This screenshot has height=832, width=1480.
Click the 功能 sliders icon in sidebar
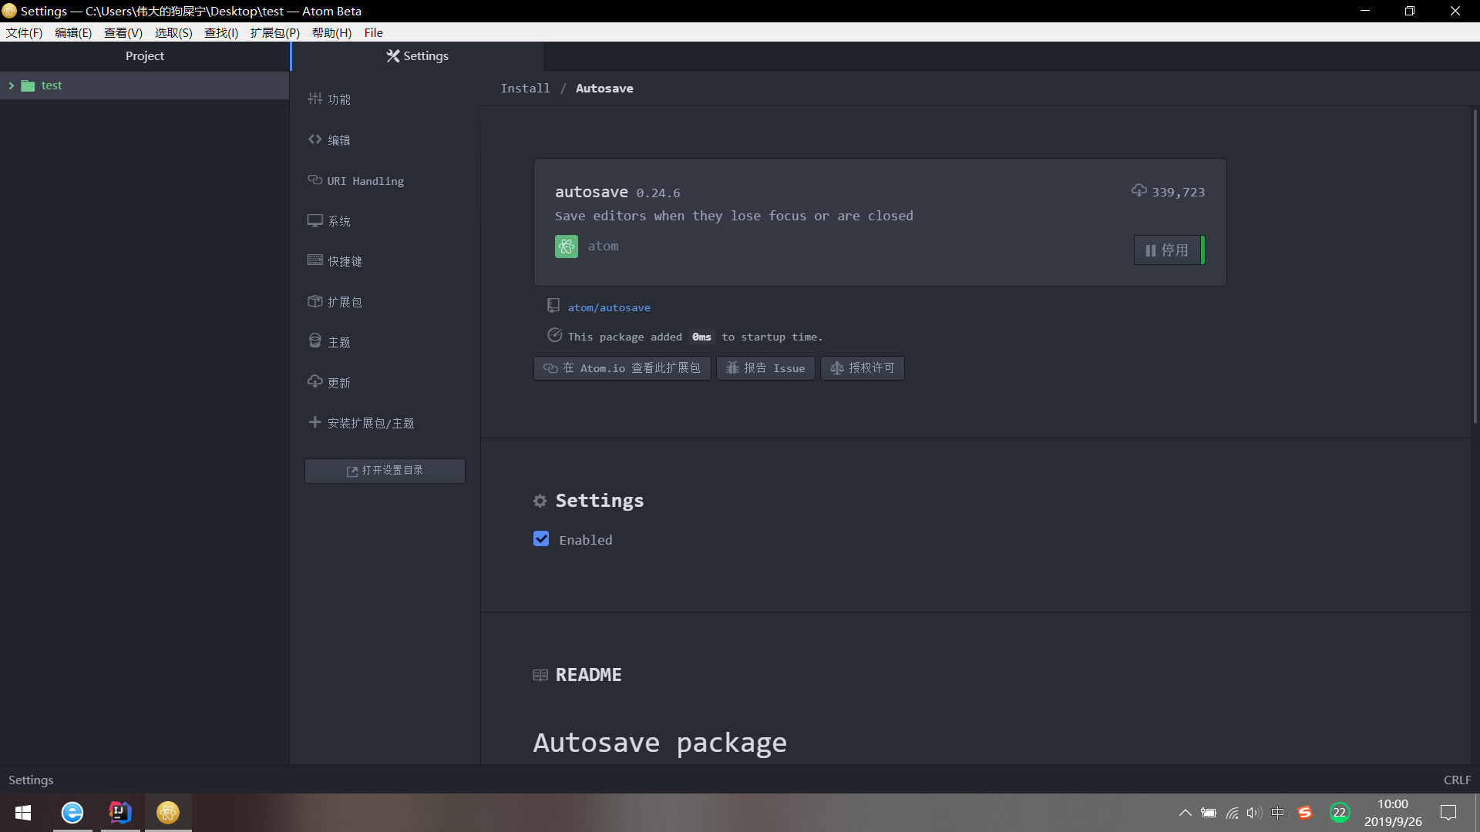(x=314, y=99)
